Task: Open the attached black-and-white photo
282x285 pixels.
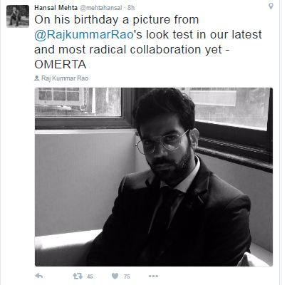Action: (x=154, y=177)
